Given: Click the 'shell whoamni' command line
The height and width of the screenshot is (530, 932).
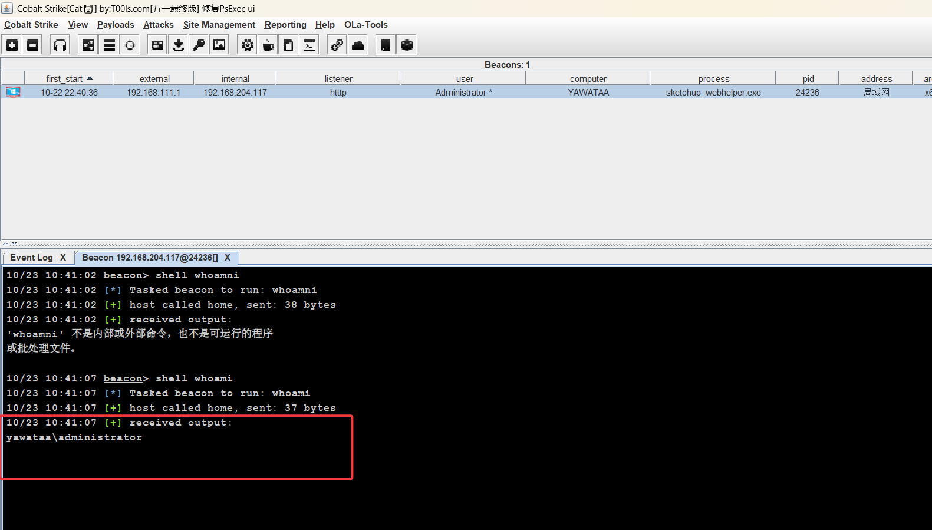Looking at the screenshot, I should click(x=123, y=275).
